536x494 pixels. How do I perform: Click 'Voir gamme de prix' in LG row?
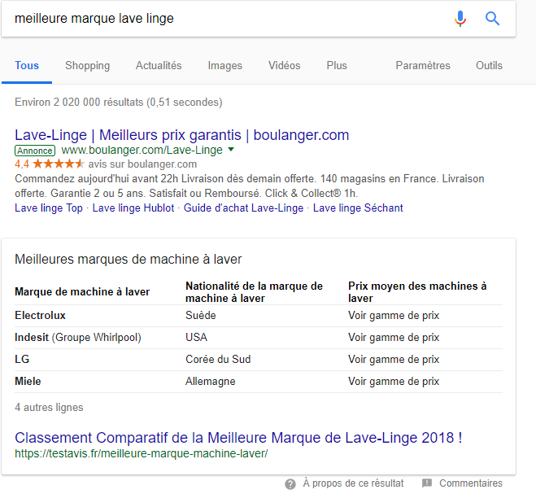394,360
